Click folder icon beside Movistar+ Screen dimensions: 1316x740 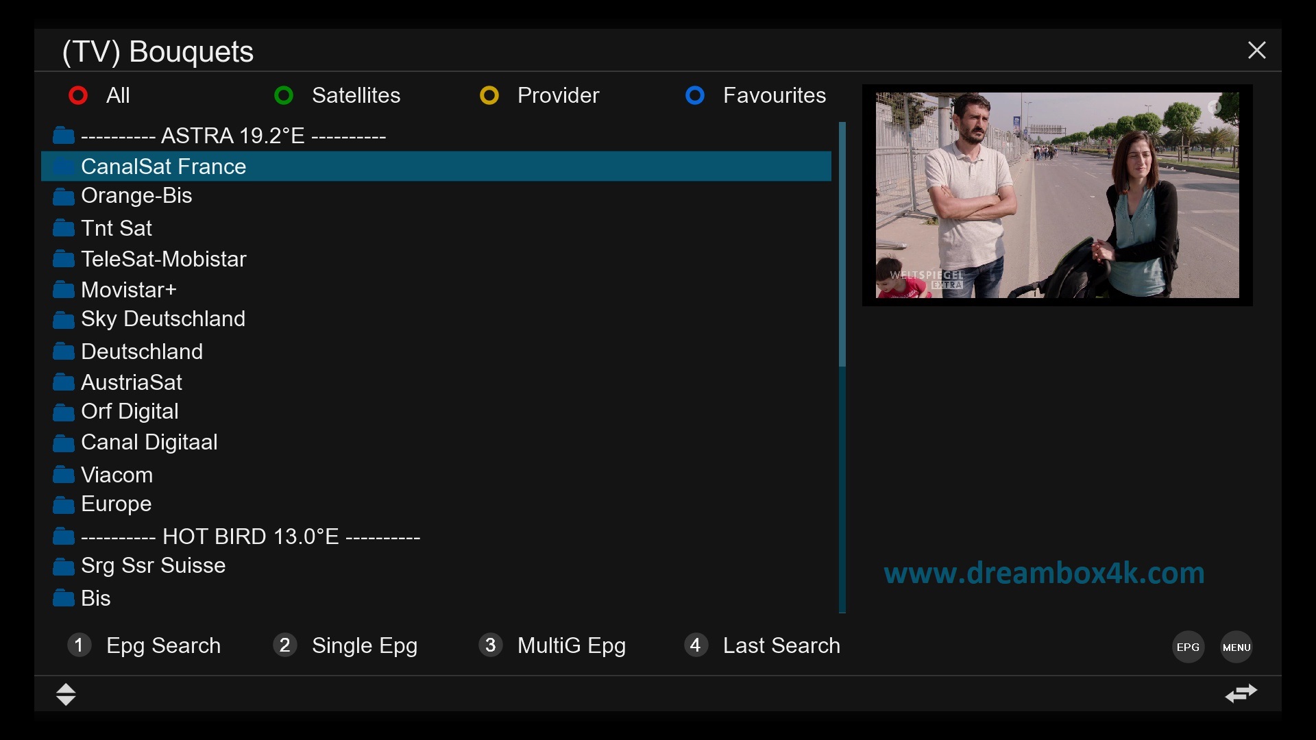pyautogui.click(x=64, y=289)
